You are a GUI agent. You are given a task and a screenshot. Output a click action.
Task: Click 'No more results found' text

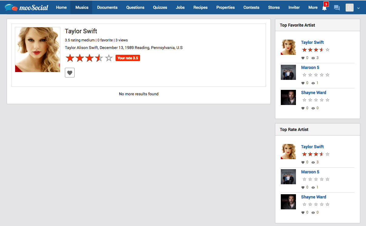[x=139, y=94]
